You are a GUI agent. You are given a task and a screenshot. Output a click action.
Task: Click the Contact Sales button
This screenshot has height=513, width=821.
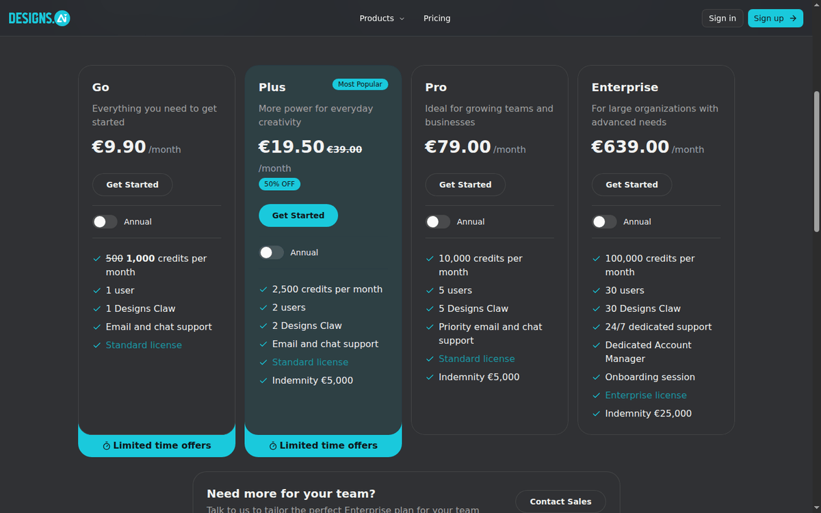(560, 501)
